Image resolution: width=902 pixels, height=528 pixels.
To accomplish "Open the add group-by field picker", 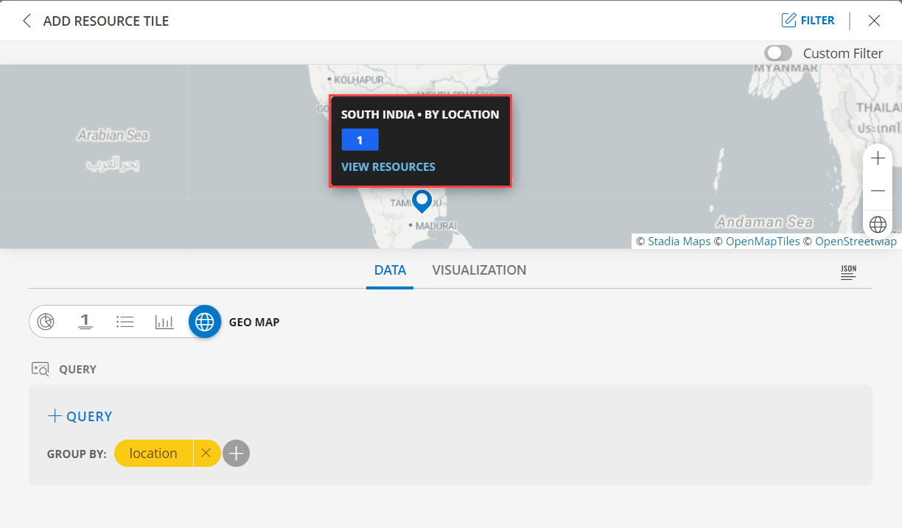I will [236, 453].
